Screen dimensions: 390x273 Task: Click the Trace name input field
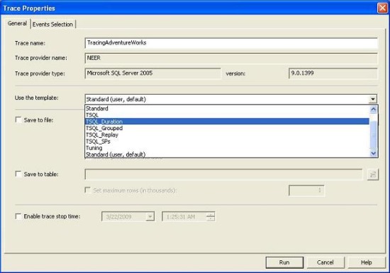click(x=231, y=43)
